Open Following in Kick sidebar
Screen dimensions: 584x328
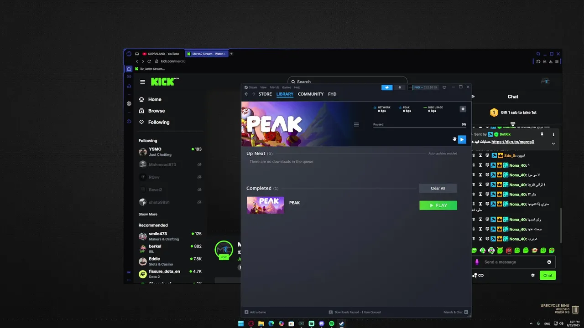(154, 122)
